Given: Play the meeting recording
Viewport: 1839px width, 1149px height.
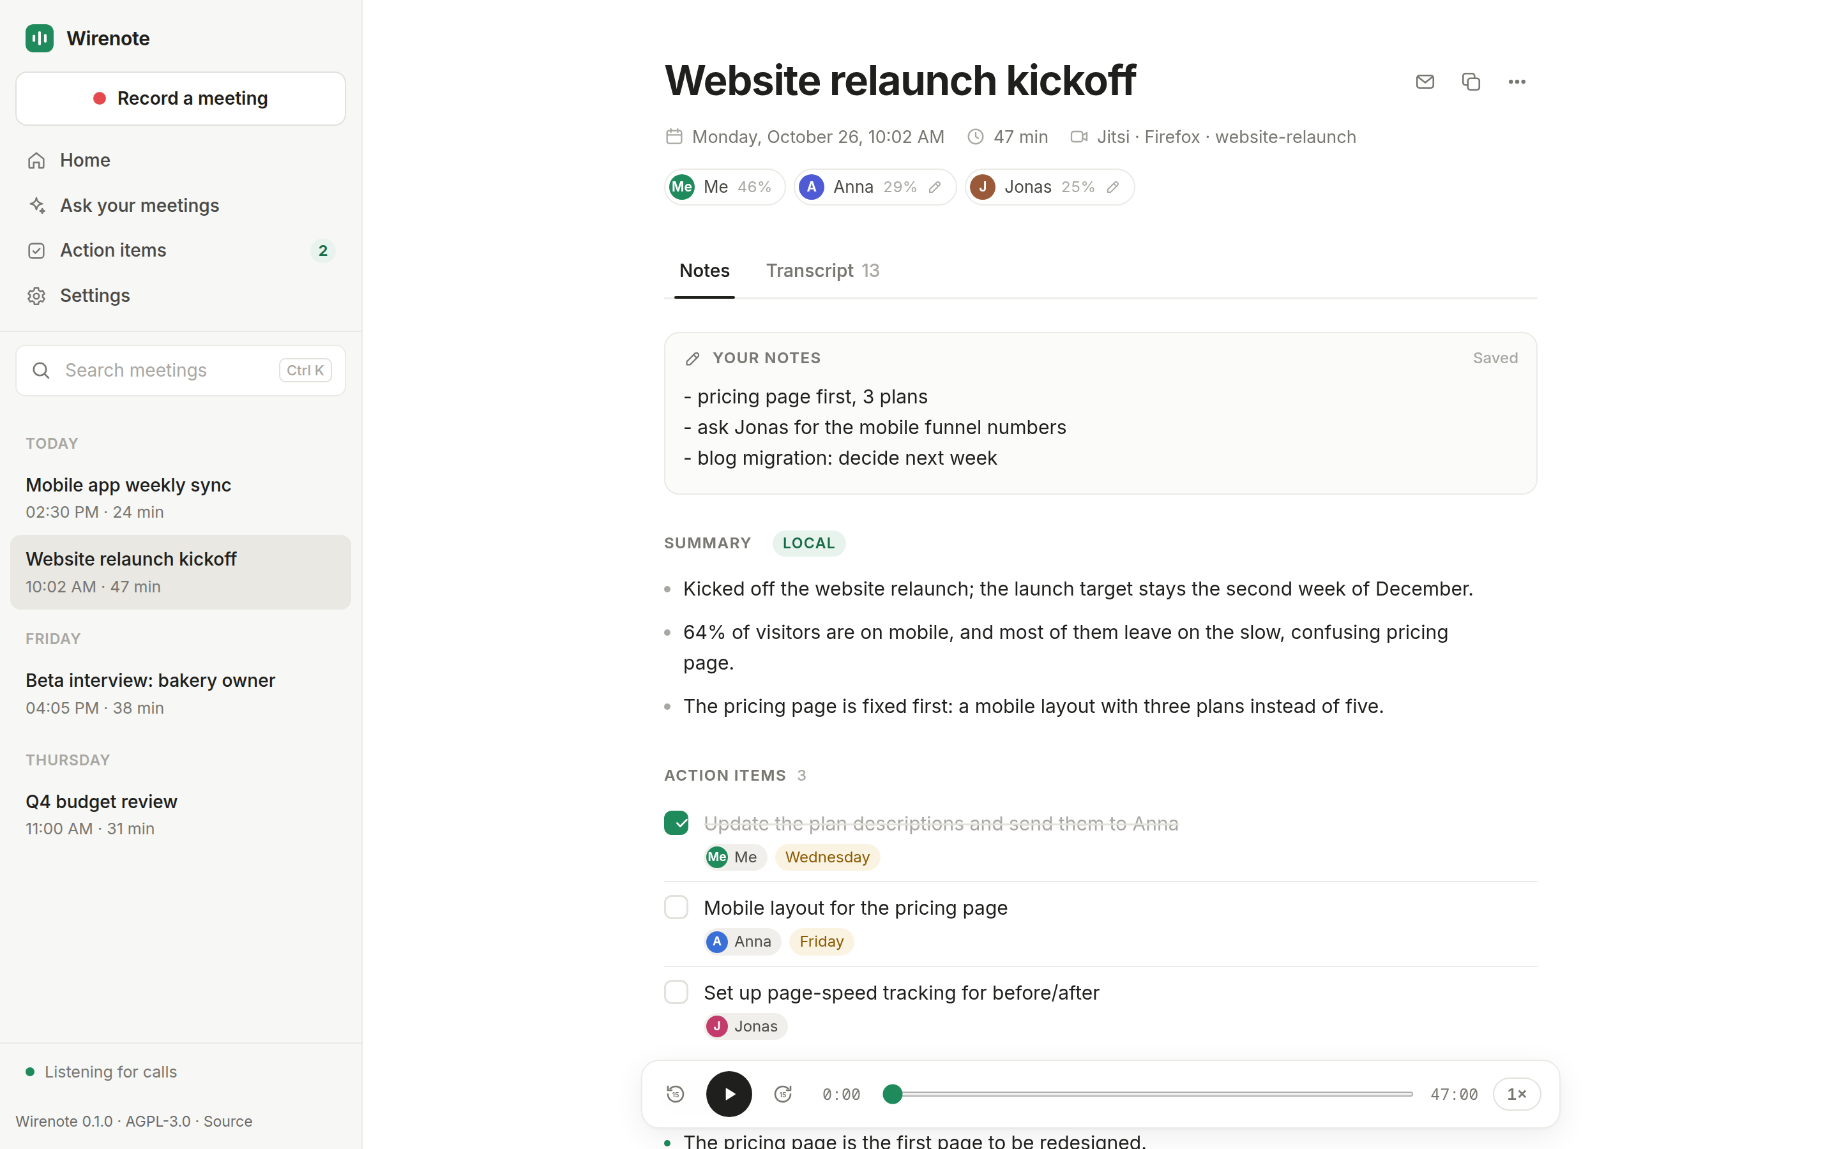Looking at the screenshot, I should tap(729, 1093).
